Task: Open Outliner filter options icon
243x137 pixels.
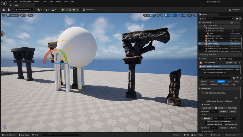Action: (201, 18)
